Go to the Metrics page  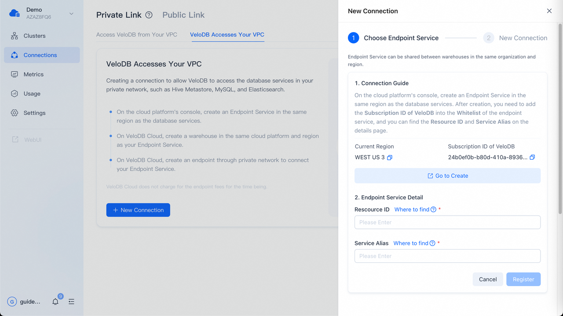pyautogui.click(x=33, y=74)
